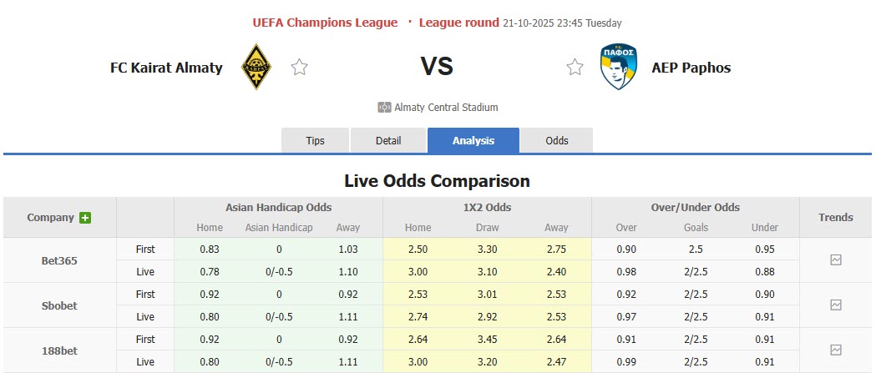The height and width of the screenshot is (373, 876).
Task: Switch to the Tips tab
Action: point(315,140)
